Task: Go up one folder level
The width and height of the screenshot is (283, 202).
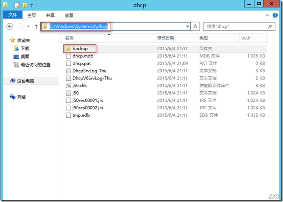Action: point(36,26)
